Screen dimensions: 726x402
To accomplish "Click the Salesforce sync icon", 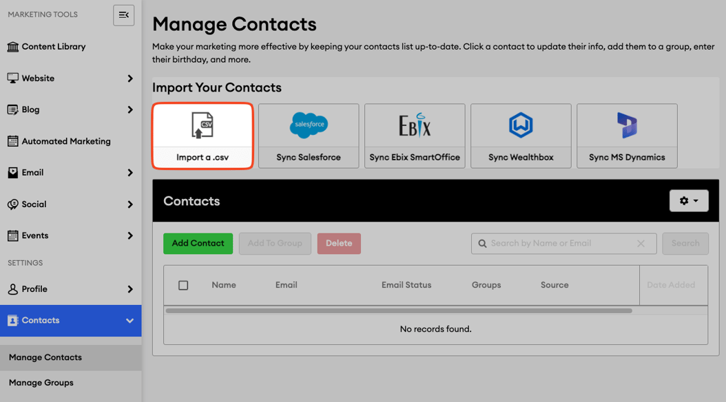I will tap(308, 126).
